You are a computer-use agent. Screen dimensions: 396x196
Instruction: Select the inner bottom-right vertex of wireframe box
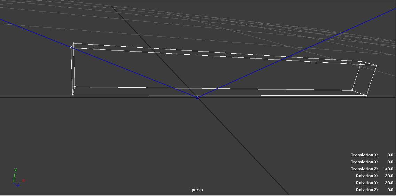[352, 90]
